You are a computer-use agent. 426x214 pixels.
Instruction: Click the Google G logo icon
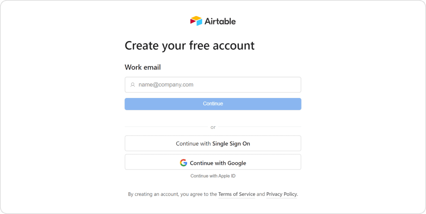pyautogui.click(x=184, y=163)
